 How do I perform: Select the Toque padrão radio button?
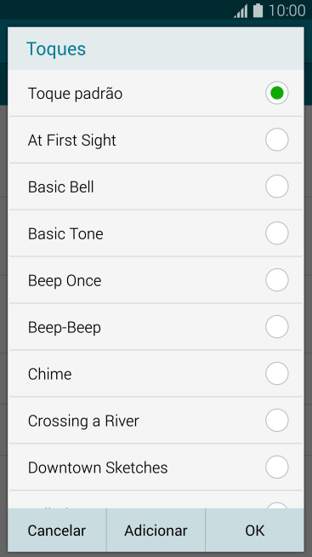pos(277,93)
